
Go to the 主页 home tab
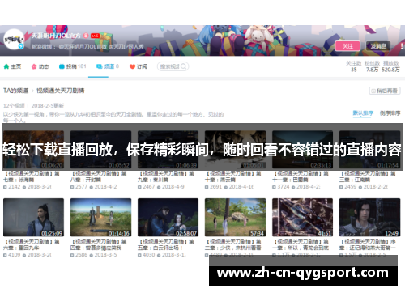click(12, 66)
